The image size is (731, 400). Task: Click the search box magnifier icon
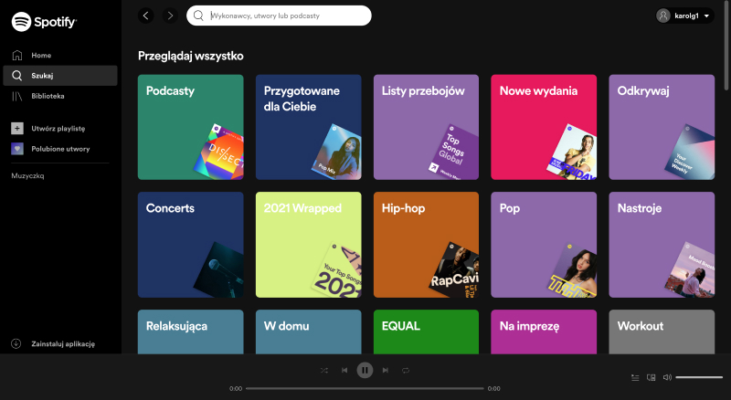click(x=198, y=16)
